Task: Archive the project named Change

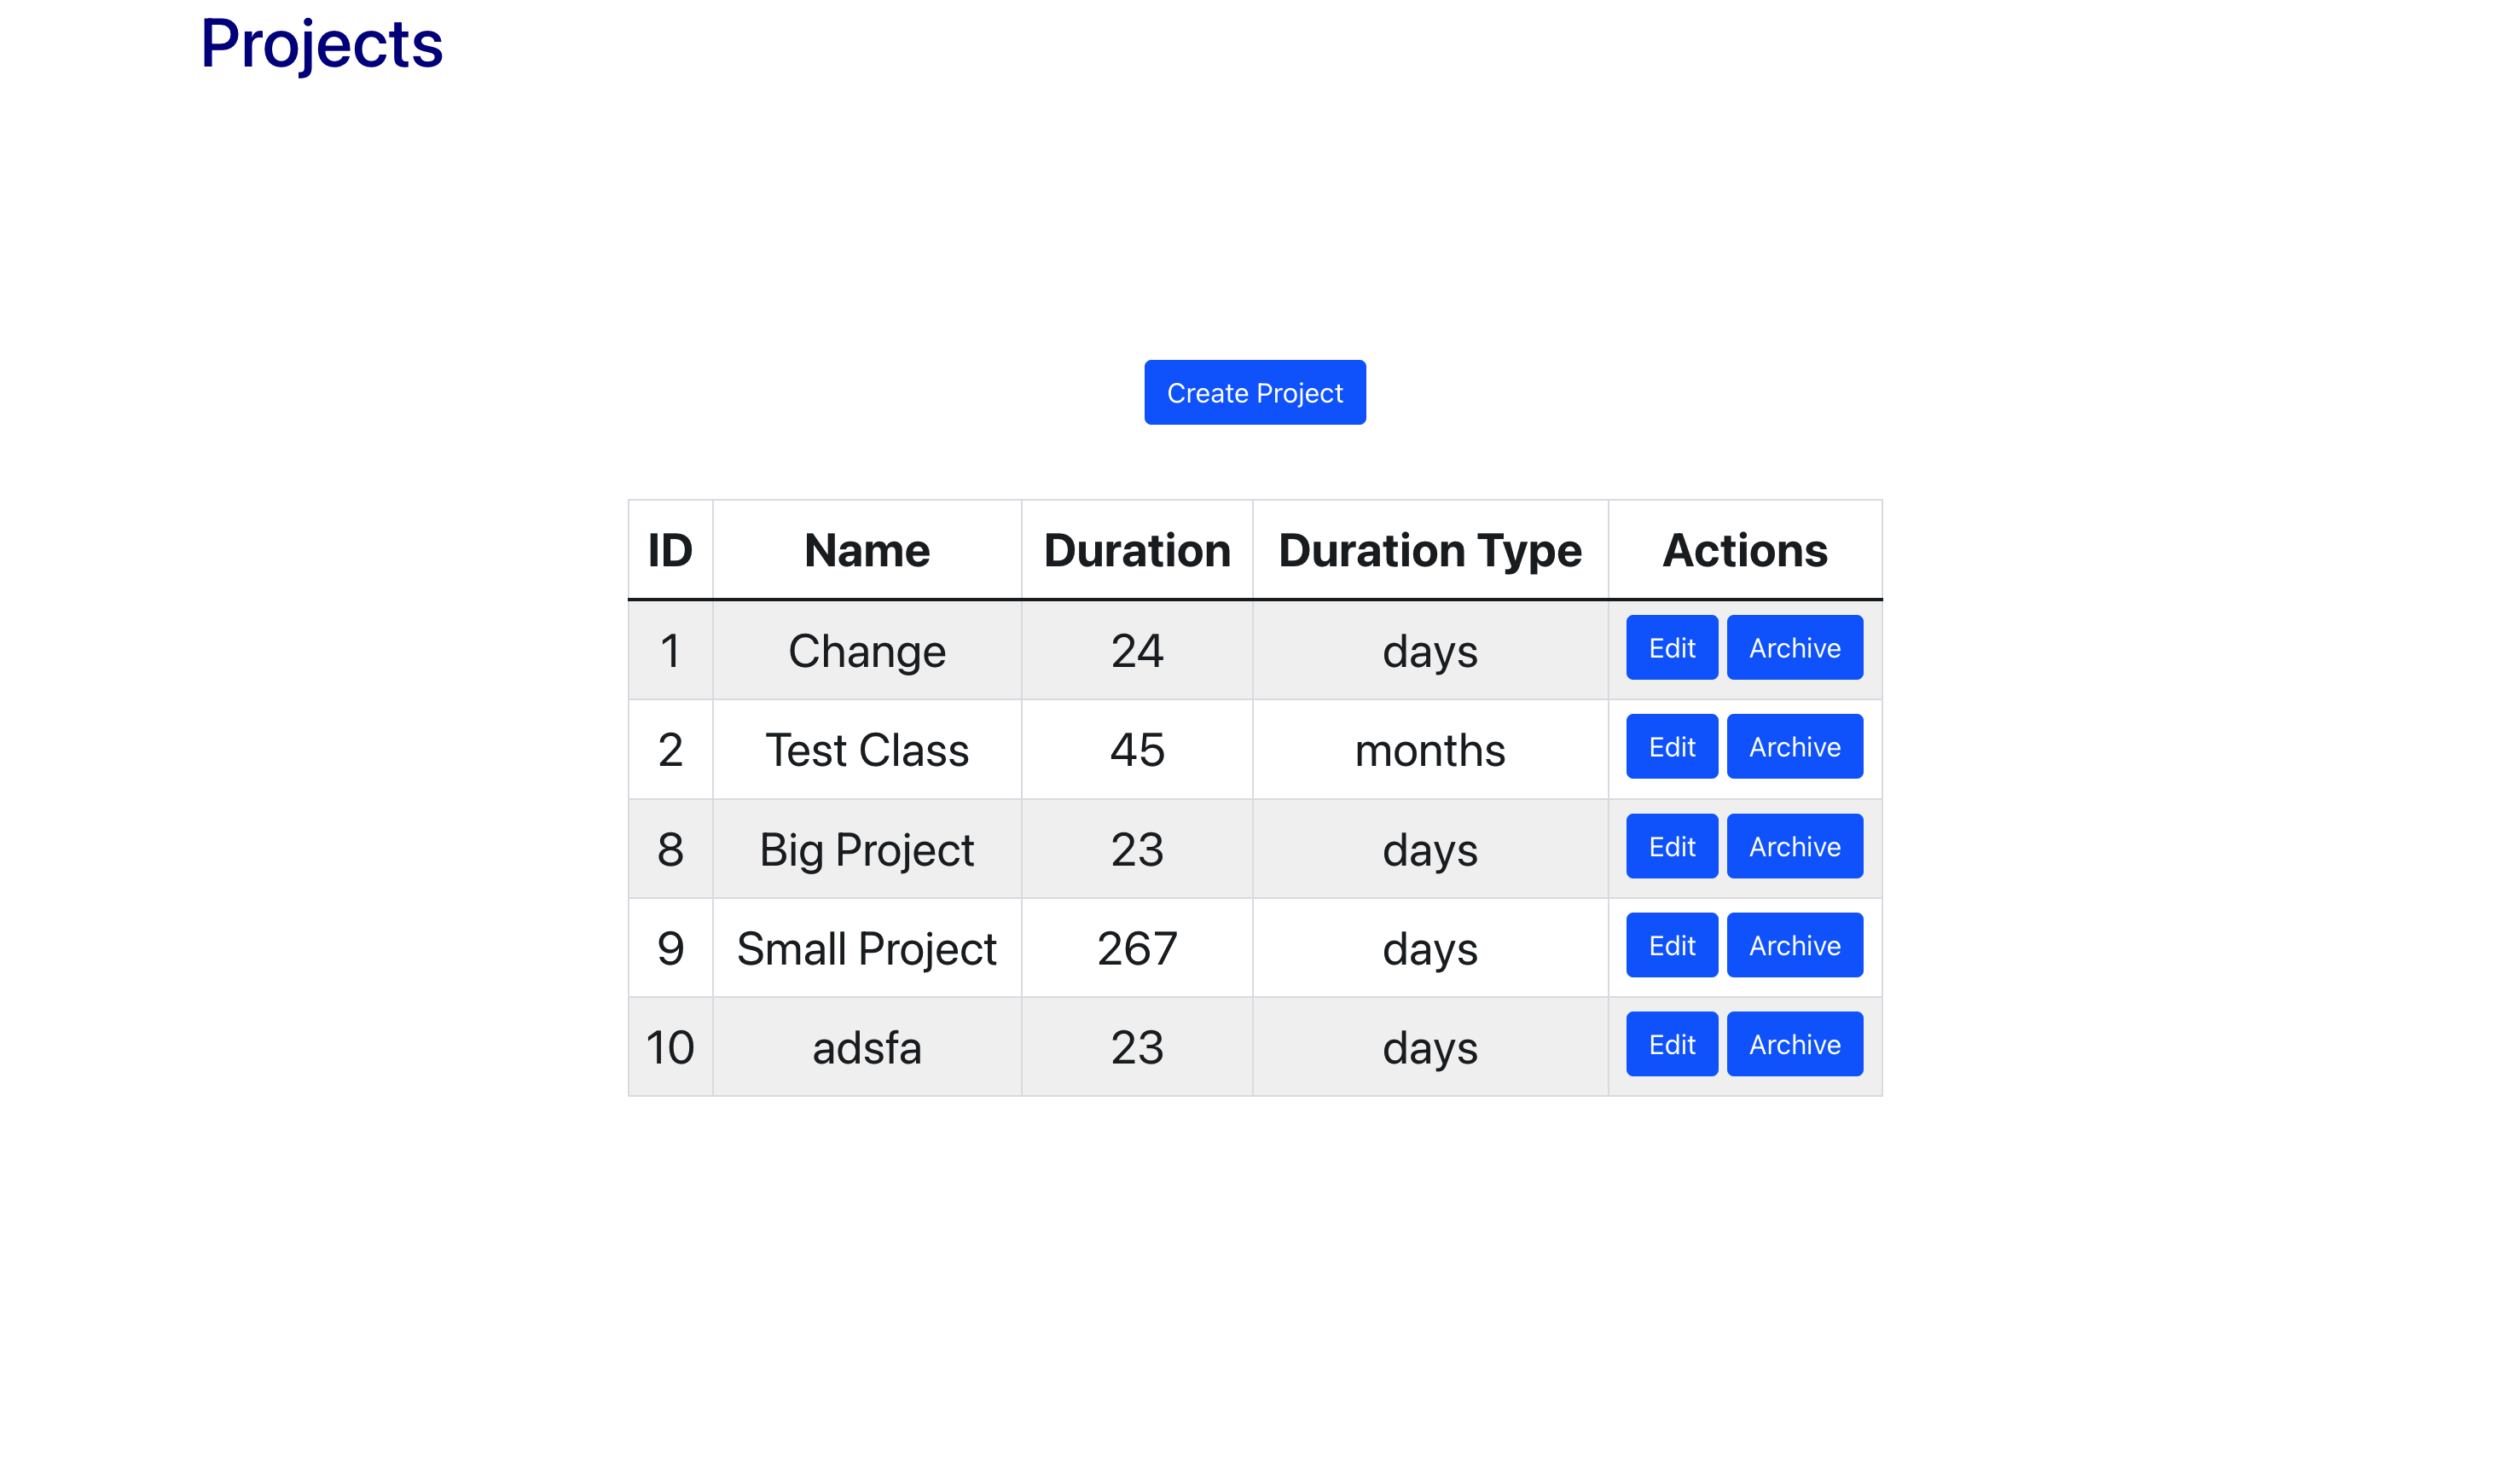Action: point(1794,648)
